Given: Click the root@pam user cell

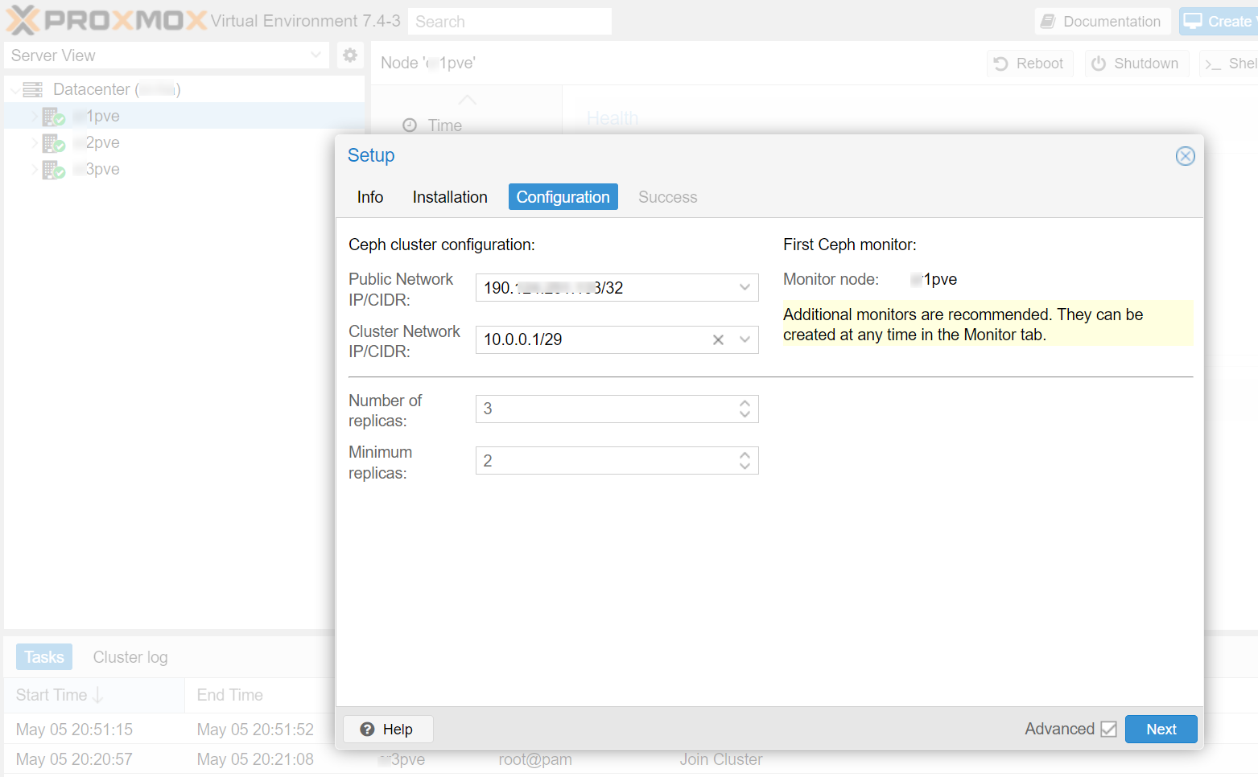Looking at the screenshot, I should 535,759.
